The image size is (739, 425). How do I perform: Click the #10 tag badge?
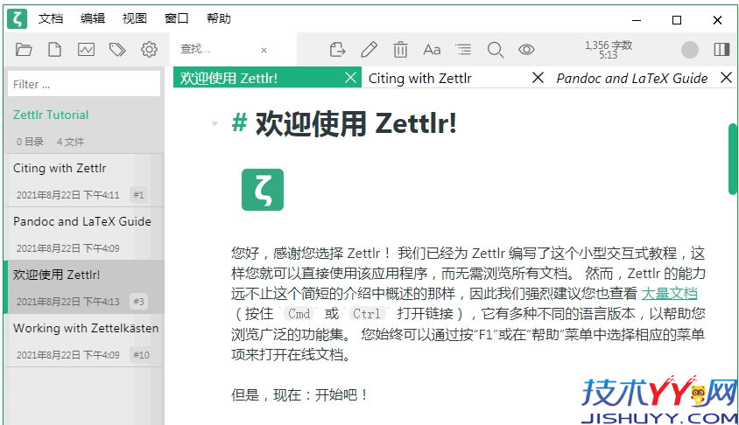(141, 355)
